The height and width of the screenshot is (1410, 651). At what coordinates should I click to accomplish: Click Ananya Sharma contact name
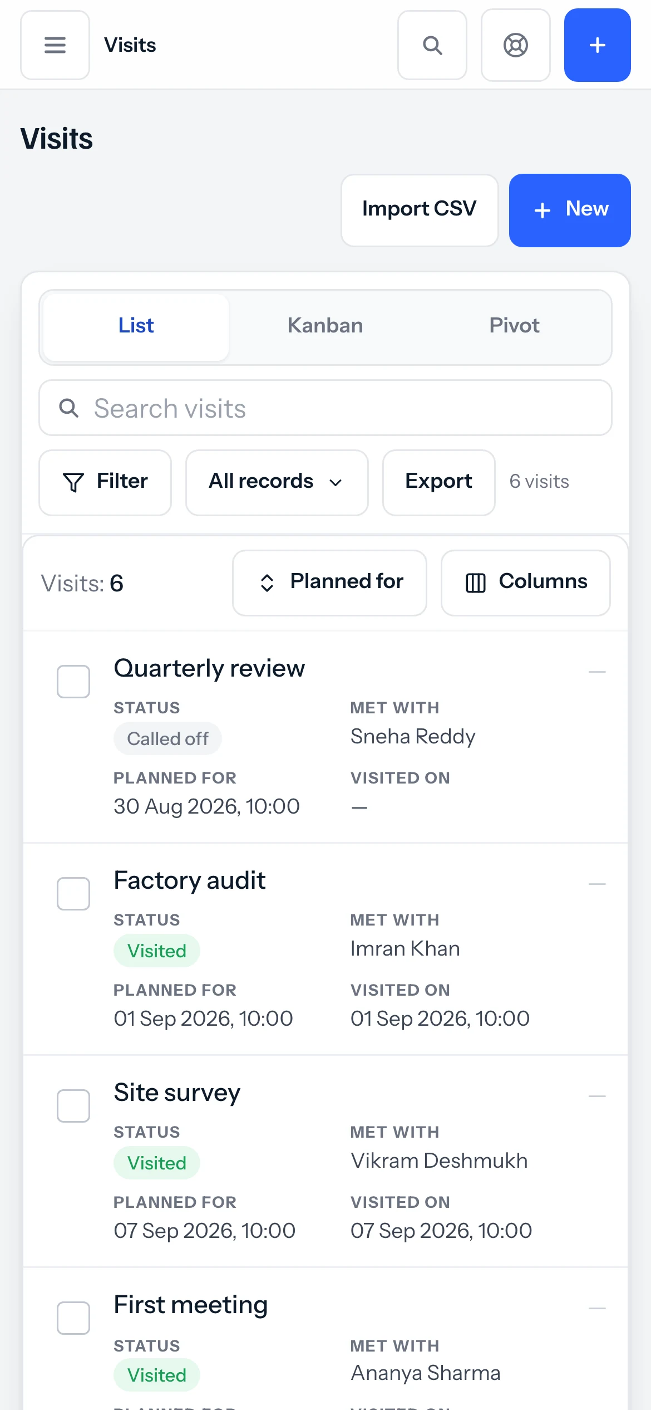click(x=426, y=1373)
